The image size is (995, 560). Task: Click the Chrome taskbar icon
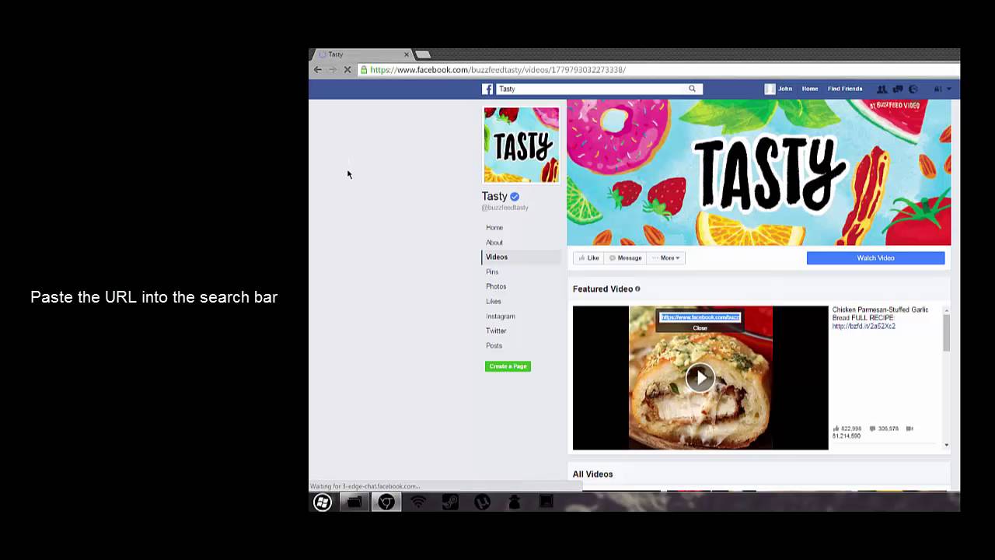386,502
